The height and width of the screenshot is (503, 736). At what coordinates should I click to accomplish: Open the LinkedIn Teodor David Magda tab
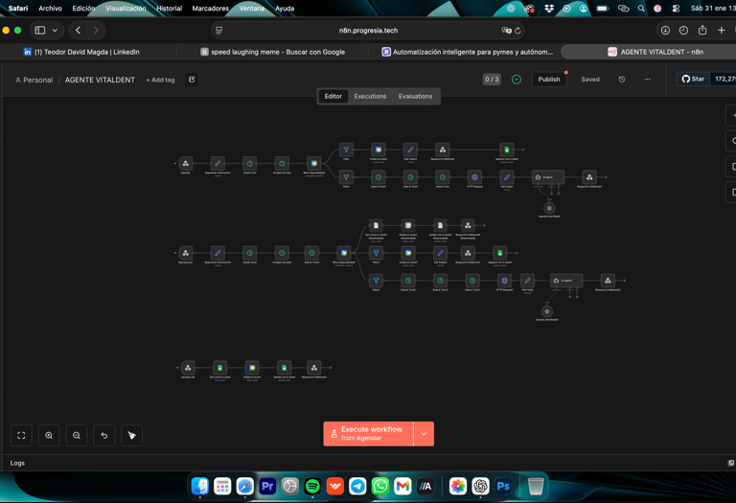(88, 52)
